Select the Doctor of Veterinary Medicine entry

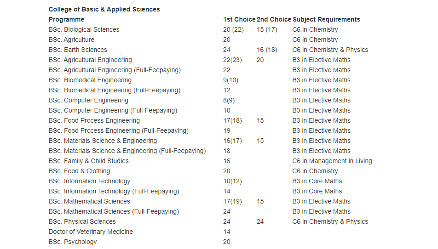(91, 232)
